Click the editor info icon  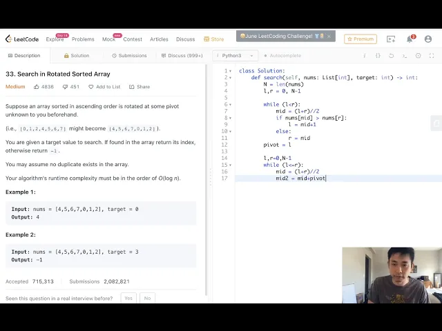[x=365, y=56]
